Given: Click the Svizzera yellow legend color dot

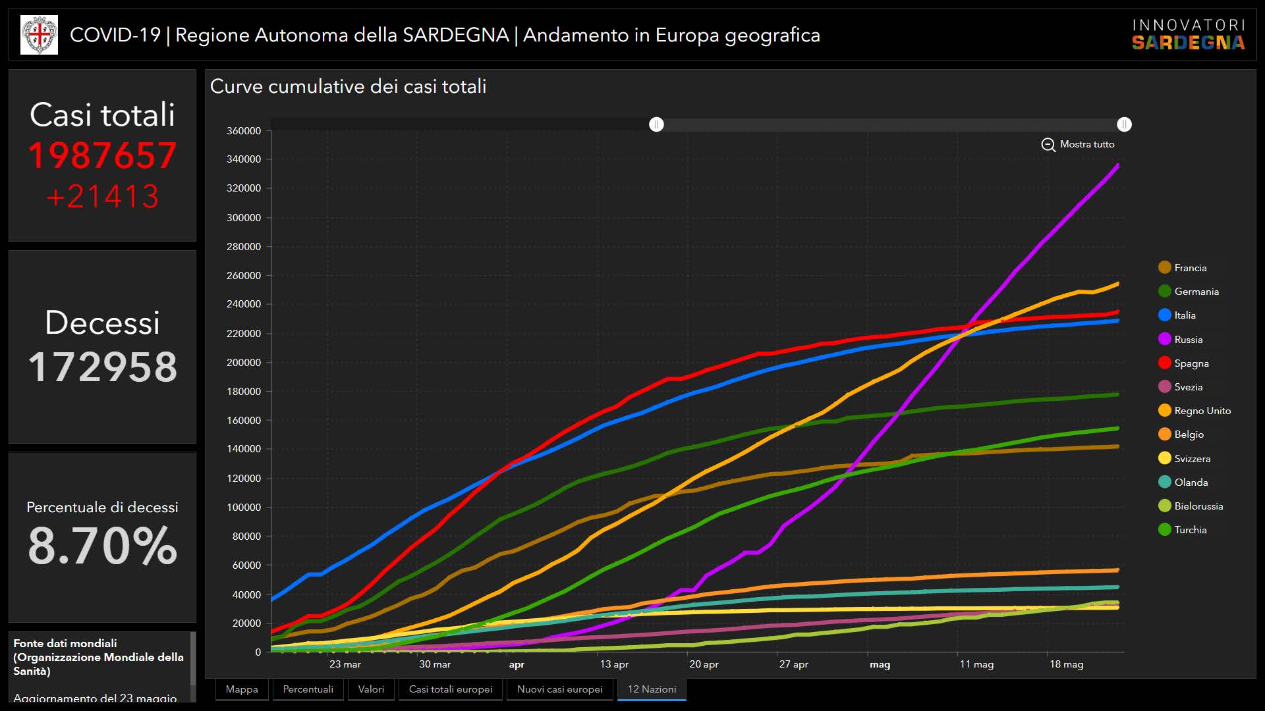Looking at the screenshot, I should pyautogui.click(x=1165, y=458).
